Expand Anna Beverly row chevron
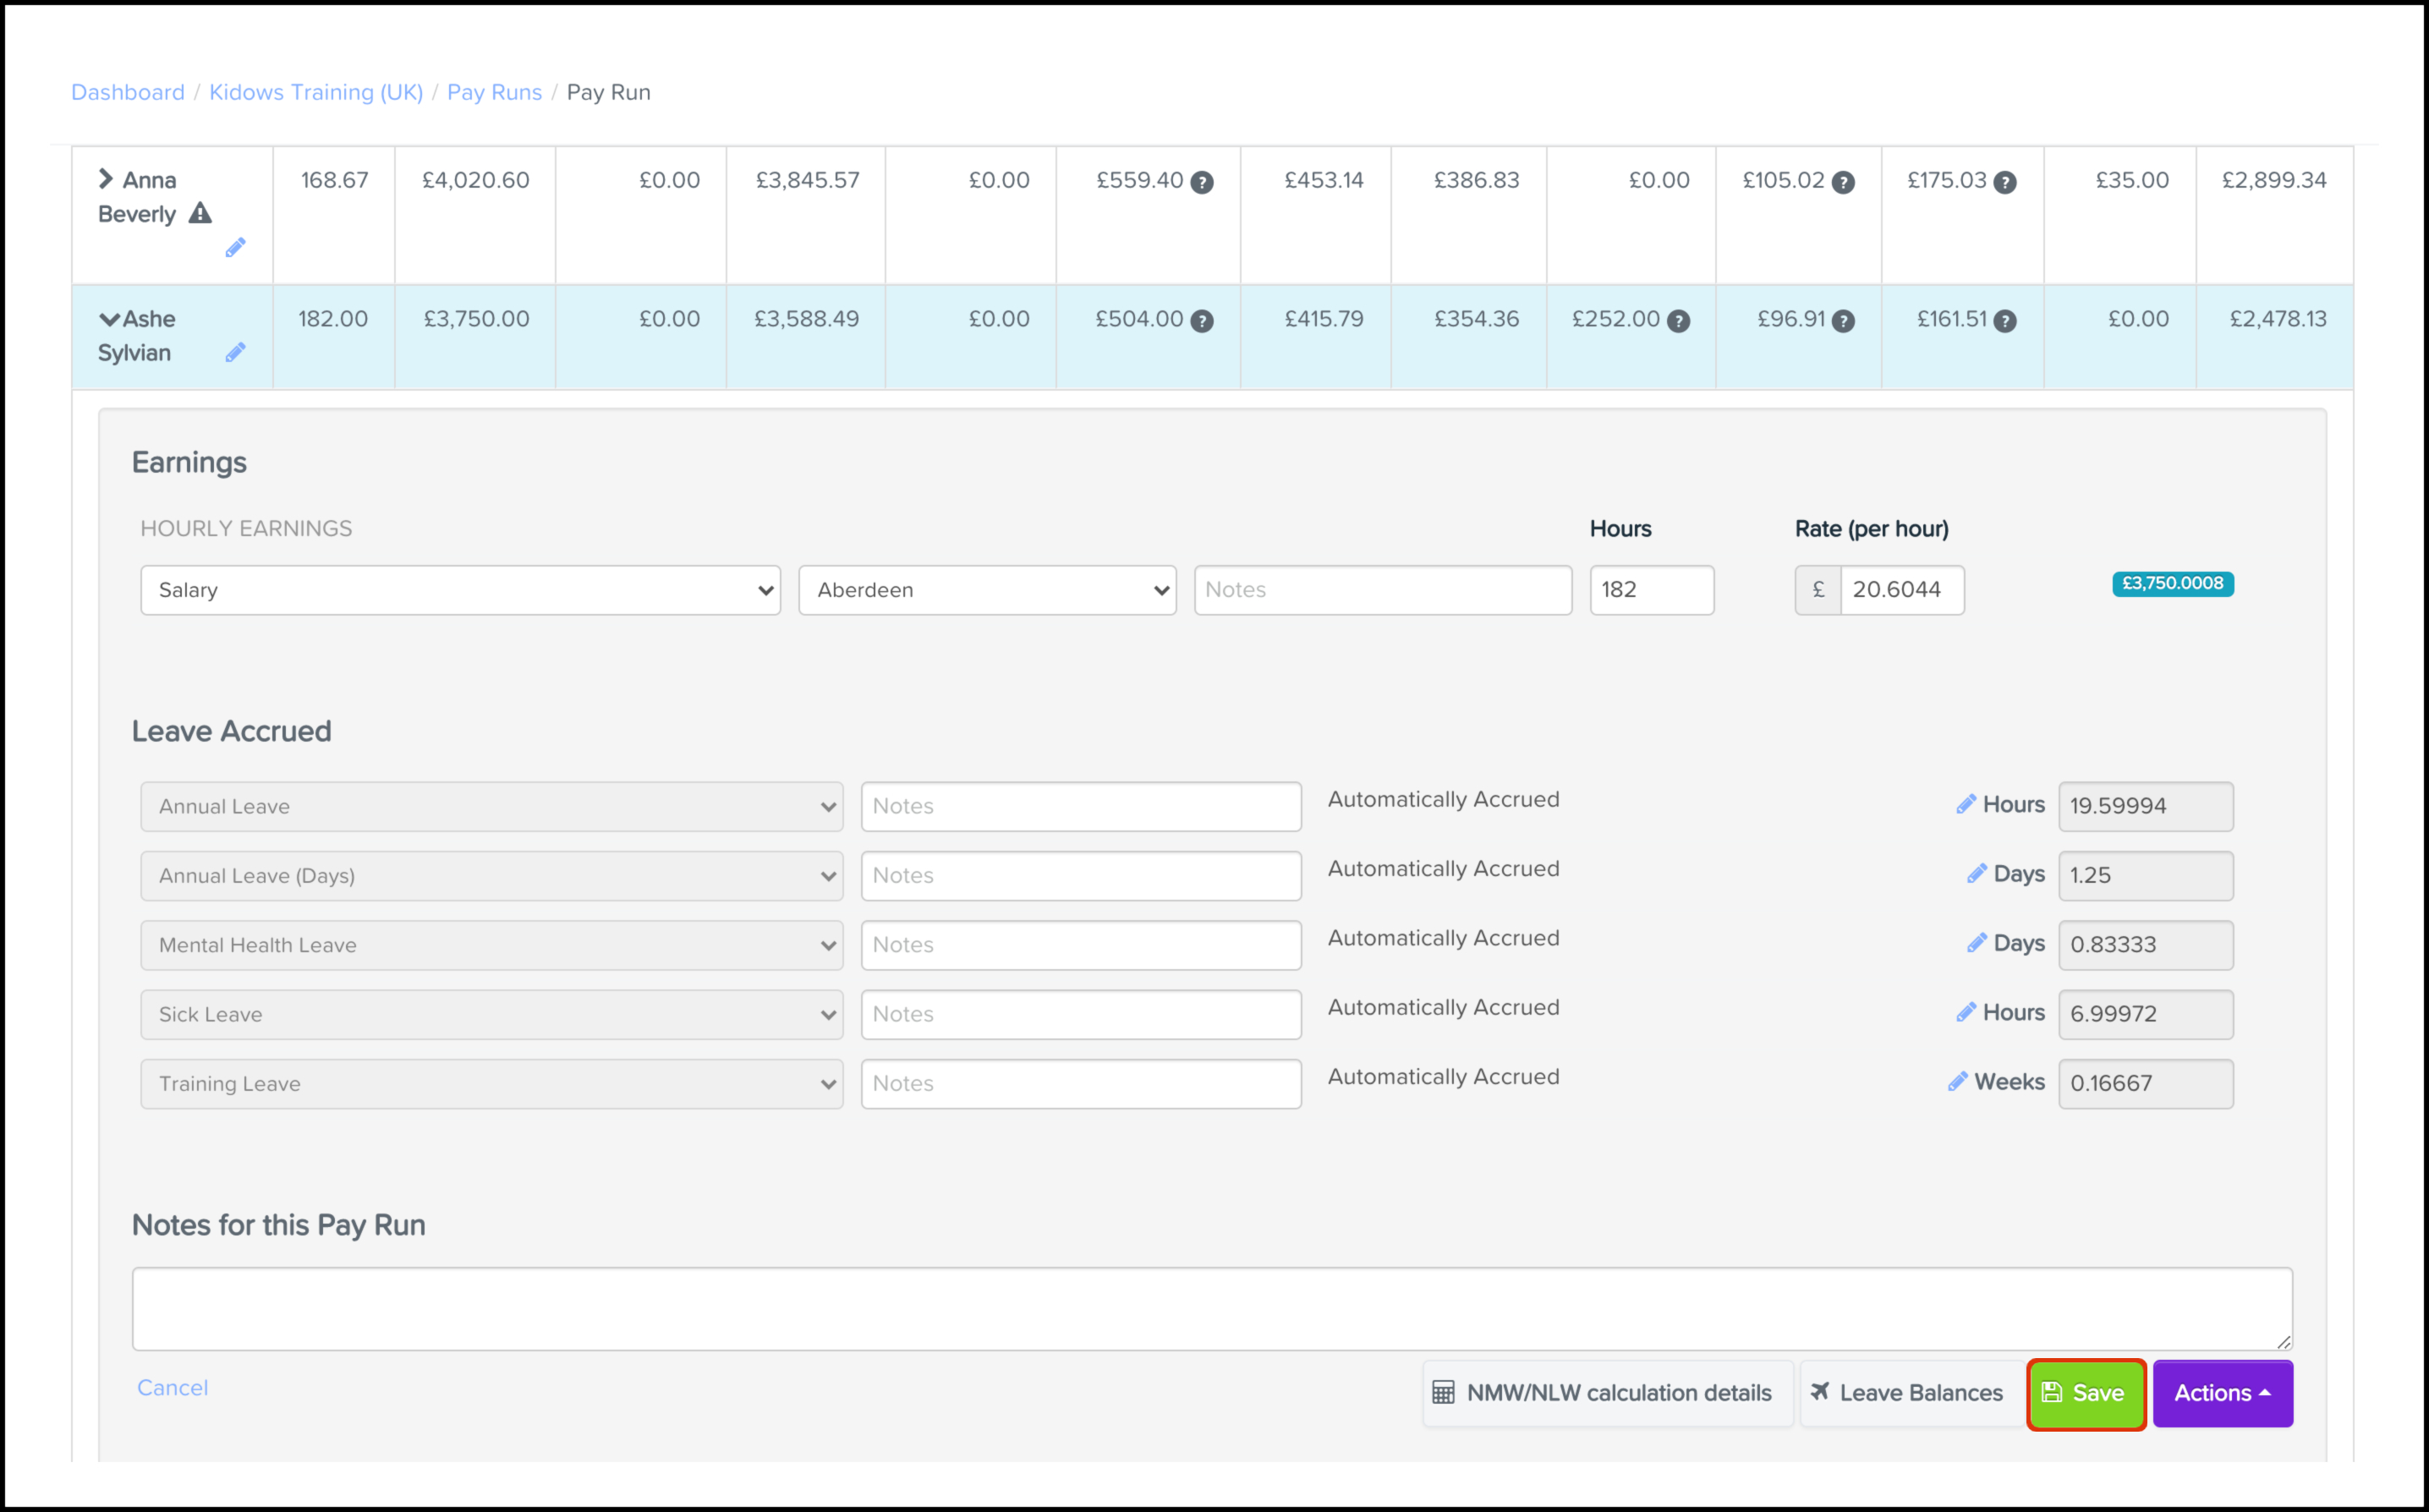 click(106, 179)
